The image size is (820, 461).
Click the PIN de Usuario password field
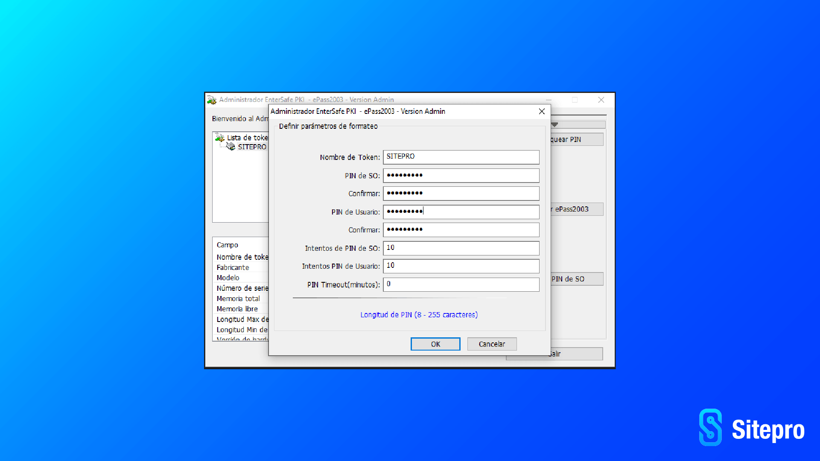click(x=461, y=212)
